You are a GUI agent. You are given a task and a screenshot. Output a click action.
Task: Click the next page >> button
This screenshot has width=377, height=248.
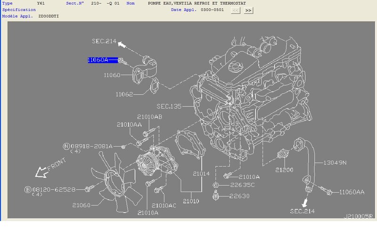(248, 10)
